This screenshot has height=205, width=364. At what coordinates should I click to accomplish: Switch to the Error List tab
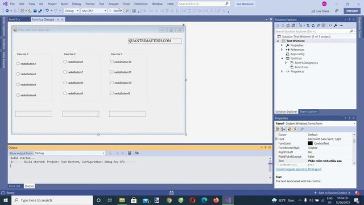tap(15, 186)
